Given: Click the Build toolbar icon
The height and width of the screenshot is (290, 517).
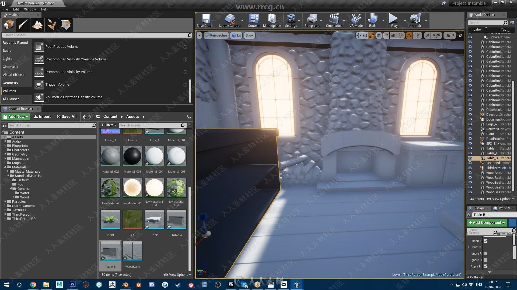Looking at the screenshot, I should pyautogui.click(x=373, y=20).
